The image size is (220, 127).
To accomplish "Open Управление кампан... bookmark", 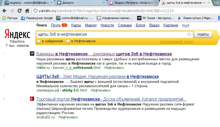I will tap(114, 18).
